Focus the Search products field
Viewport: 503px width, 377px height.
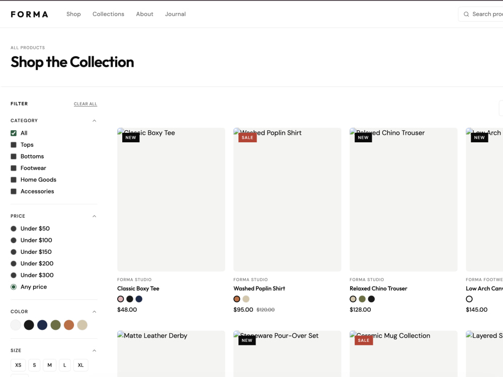coord(480,14)
